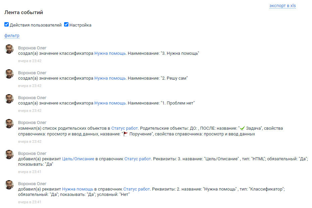Click avatar beside the "1. Проблем нет" entry
Viewport: 312px width, 208px height.
click(x=9, y=99)
